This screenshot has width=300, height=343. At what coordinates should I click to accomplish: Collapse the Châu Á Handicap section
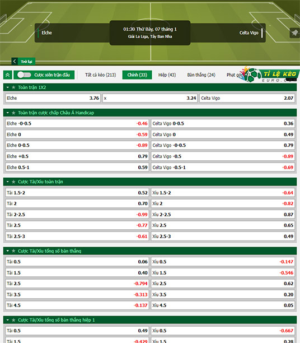point(8,113)
